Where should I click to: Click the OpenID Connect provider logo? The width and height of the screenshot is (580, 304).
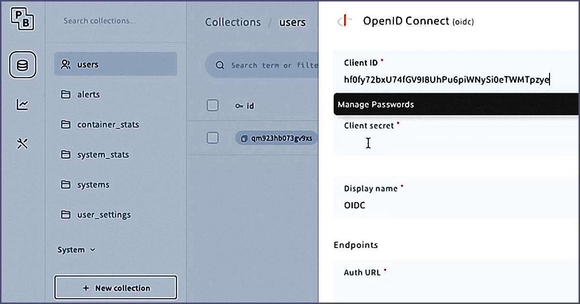[x=344, y=21]
